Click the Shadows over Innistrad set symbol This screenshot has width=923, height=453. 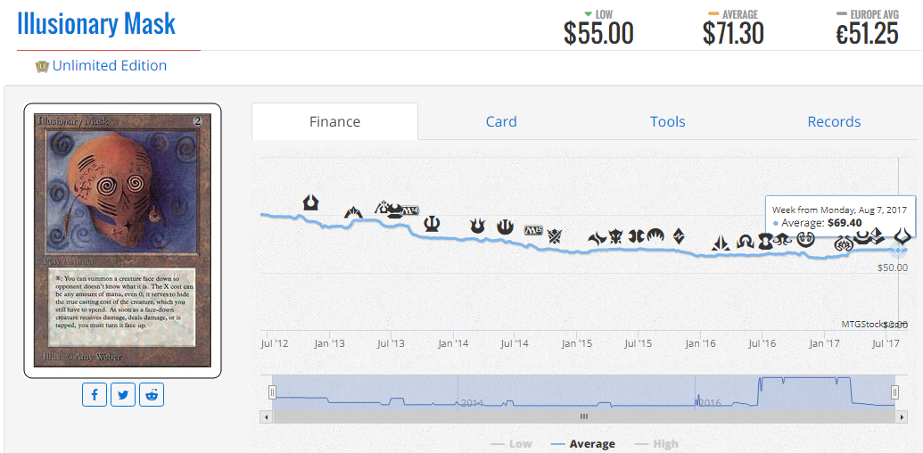tap(746, 241)
